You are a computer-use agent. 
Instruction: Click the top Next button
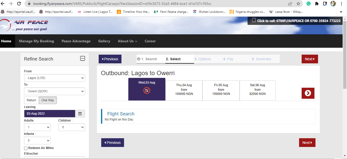coord(310,59)
